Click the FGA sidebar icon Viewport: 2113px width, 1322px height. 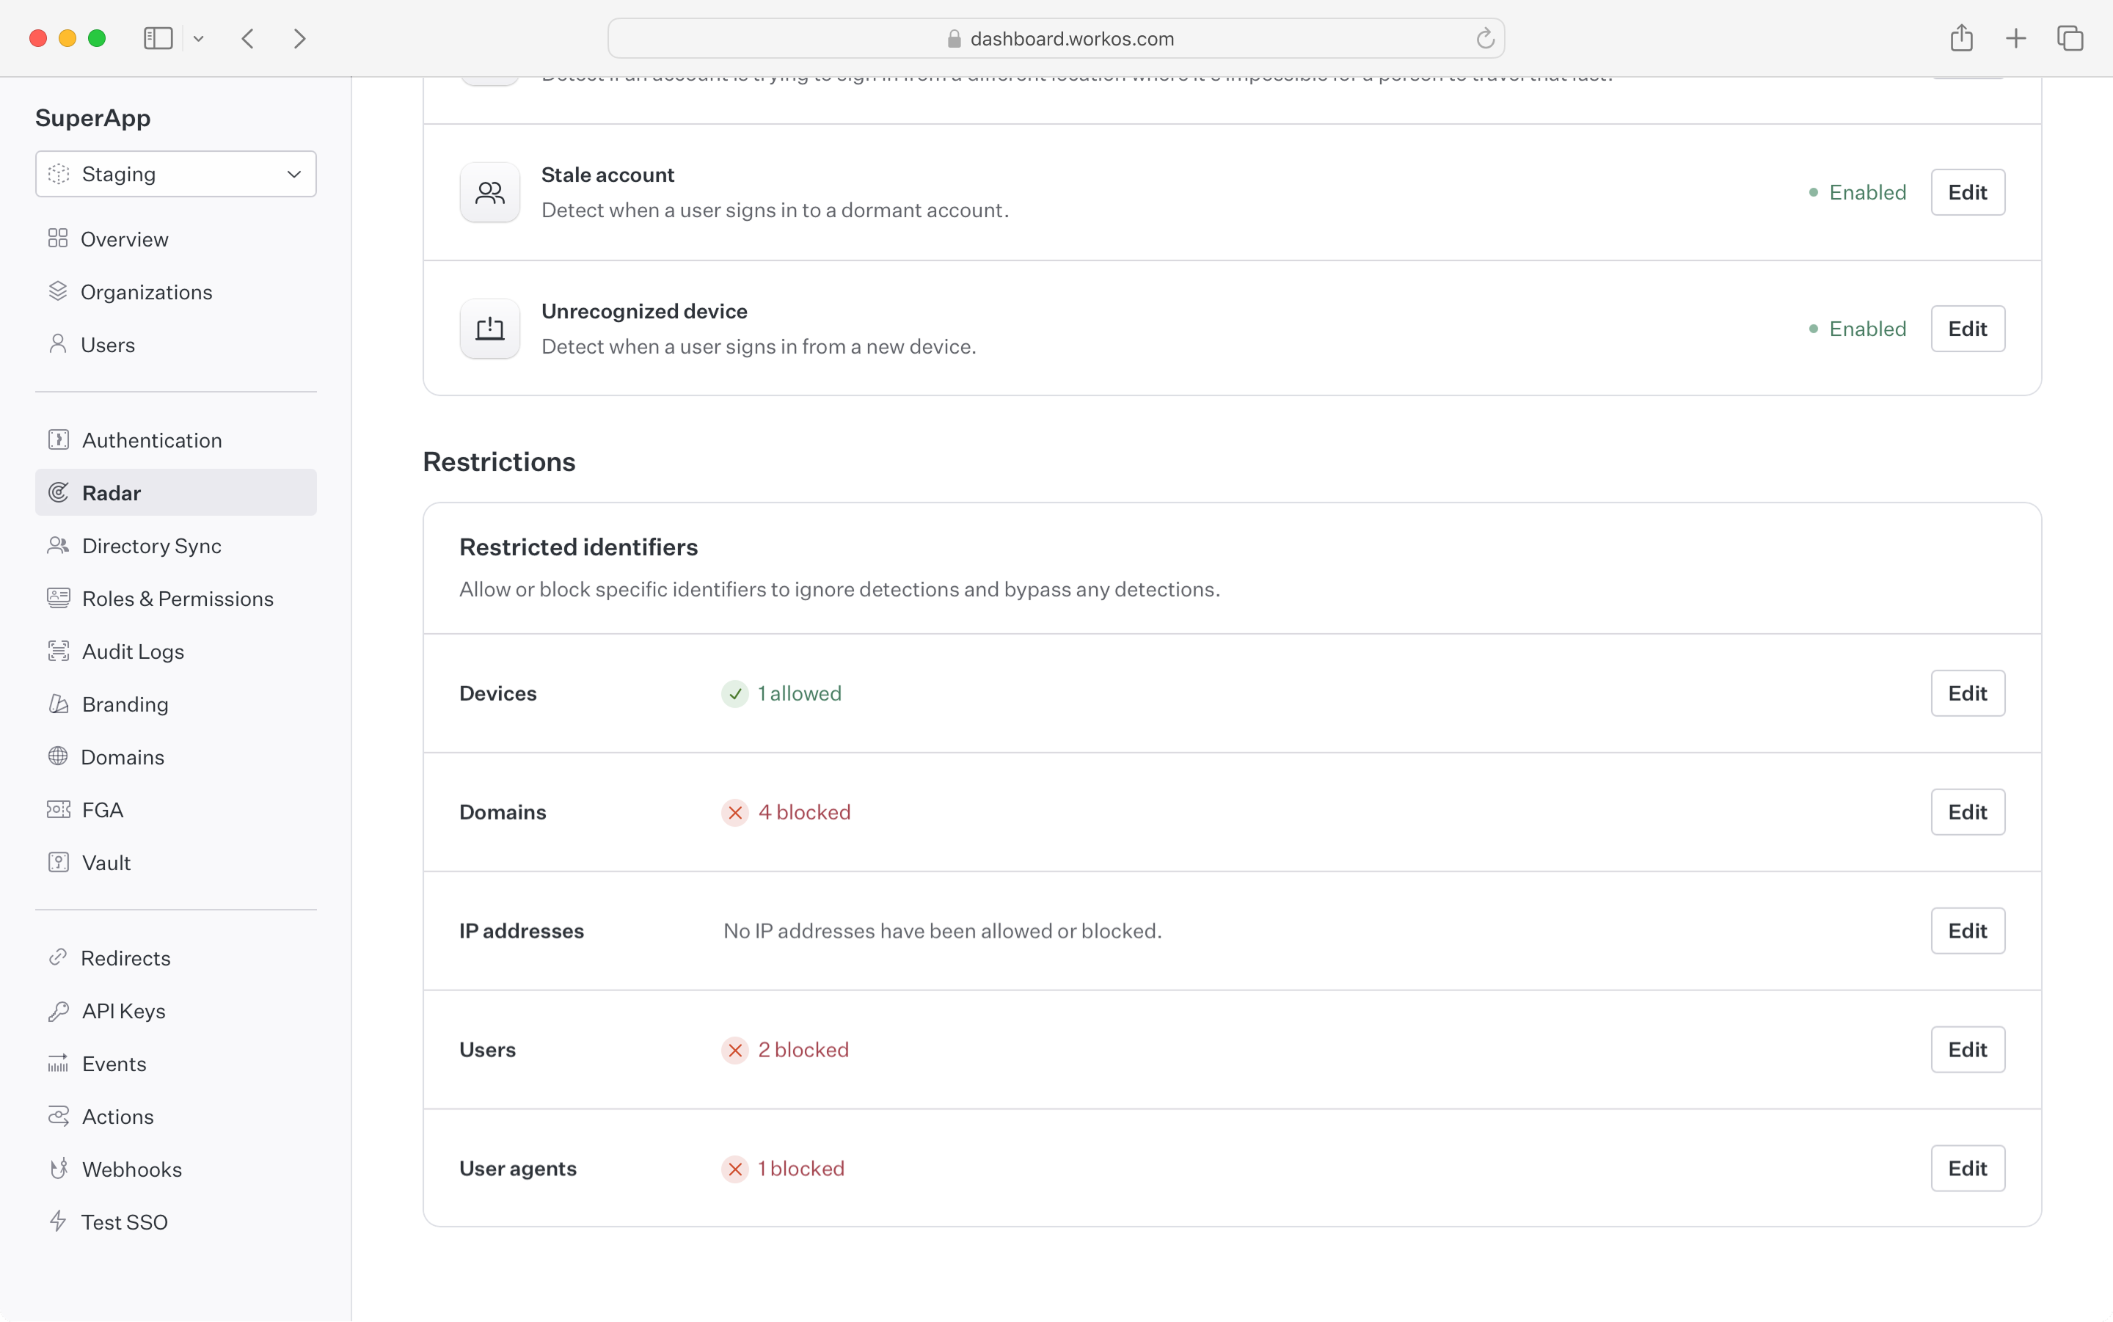click(59, 810)
